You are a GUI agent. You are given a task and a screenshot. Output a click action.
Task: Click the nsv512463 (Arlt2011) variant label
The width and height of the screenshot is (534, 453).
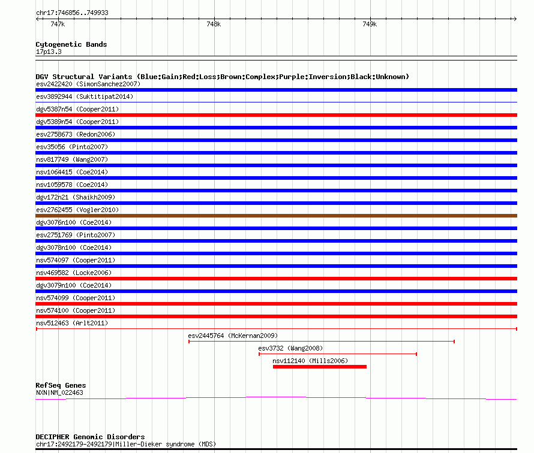[72, 323]
